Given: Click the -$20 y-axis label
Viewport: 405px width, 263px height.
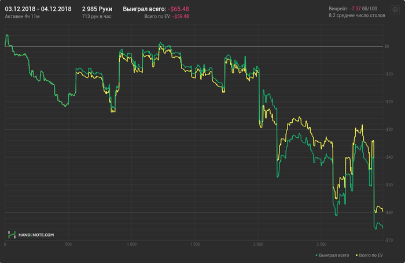Looking at the screenshot, I should click(x=389, y=102).
